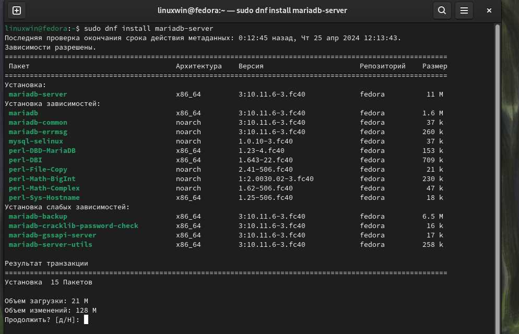Click the package name 'perl-Math-BigInt'
The image size is (519, 334).
42,179
